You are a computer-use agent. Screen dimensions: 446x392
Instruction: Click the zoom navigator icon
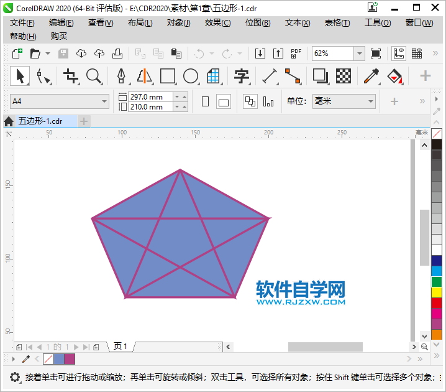(x=424, y=347)
